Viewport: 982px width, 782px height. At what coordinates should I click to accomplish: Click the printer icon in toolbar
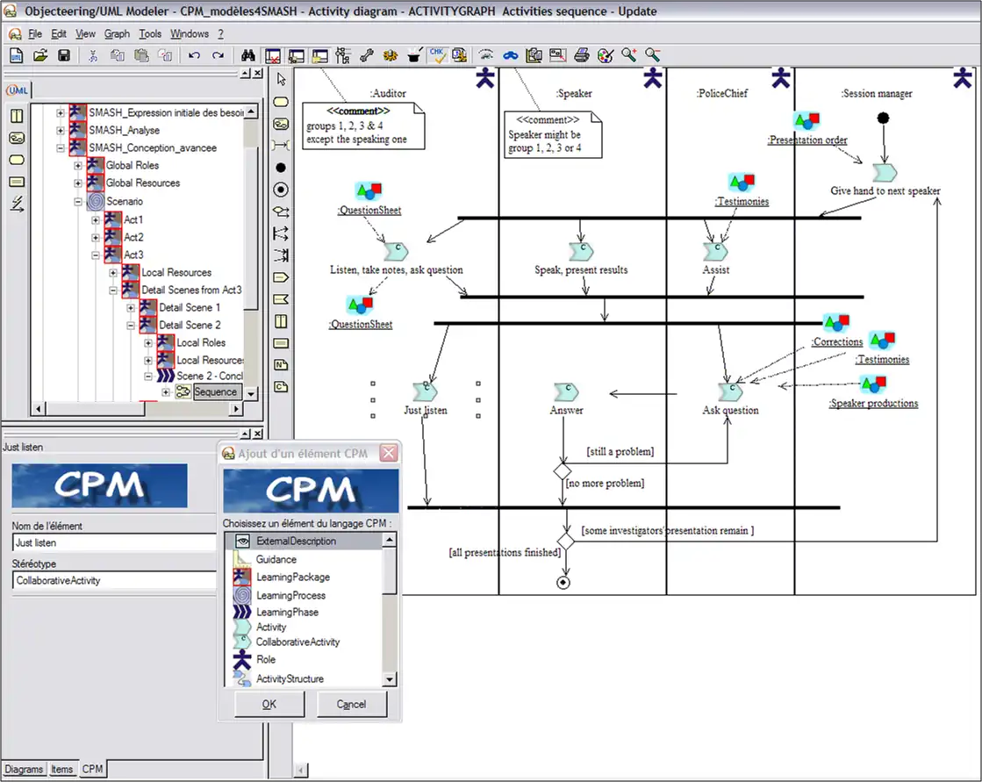581,55
